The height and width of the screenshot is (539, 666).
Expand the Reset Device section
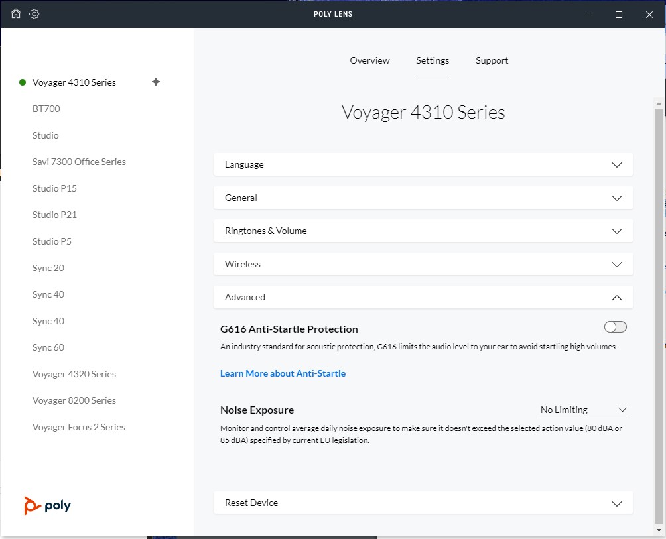point(423,503)
